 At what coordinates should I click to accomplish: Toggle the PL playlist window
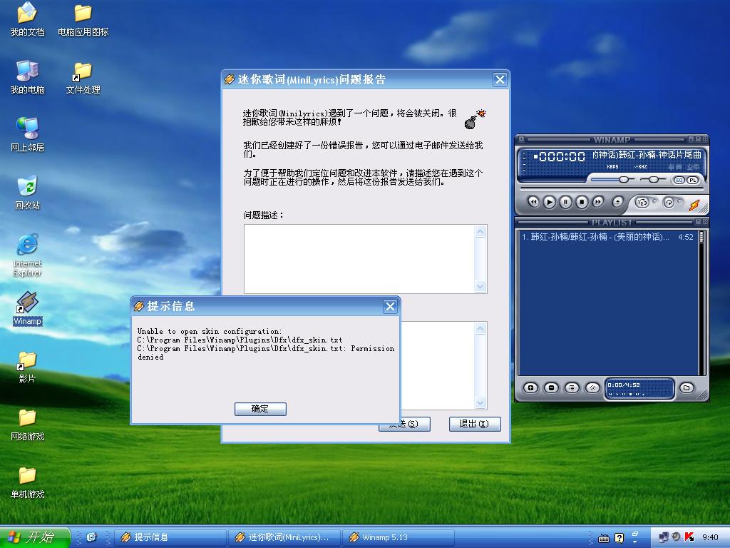pos(692,180)
